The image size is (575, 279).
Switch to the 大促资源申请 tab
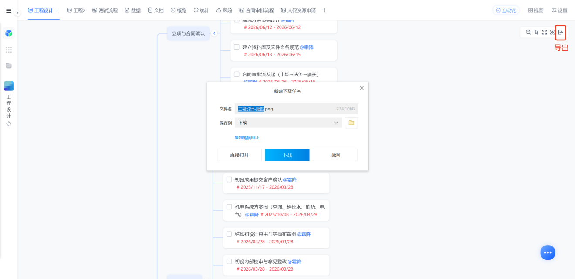point(298,10)
